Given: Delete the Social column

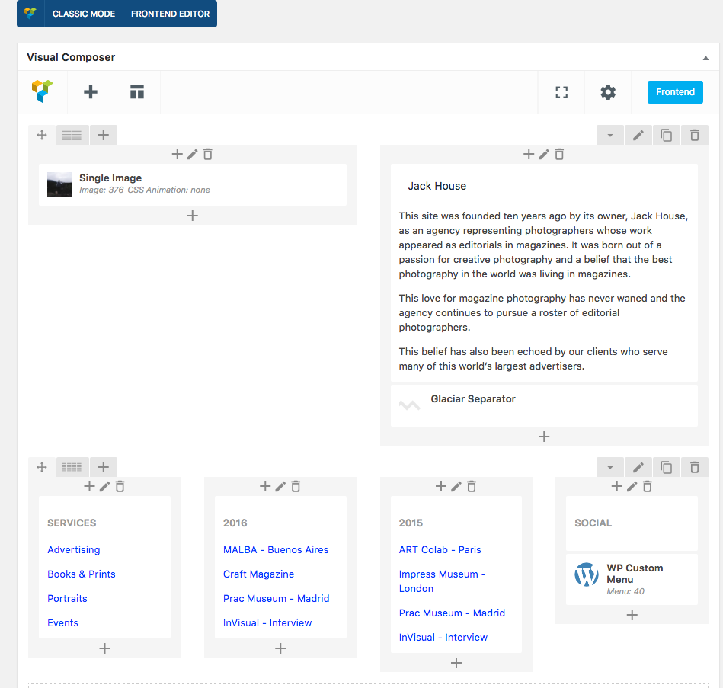Looking at the screenshot, I should 648,486.
